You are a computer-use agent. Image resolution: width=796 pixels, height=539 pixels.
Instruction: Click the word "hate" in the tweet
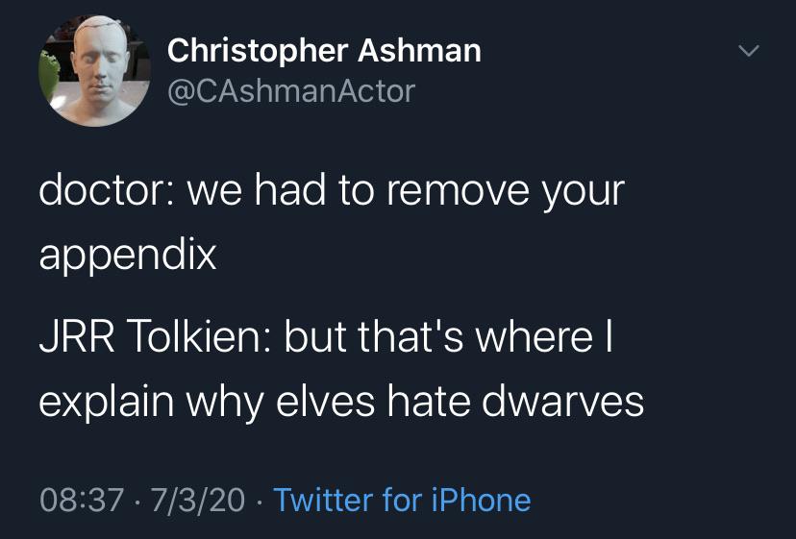point(428,401)
